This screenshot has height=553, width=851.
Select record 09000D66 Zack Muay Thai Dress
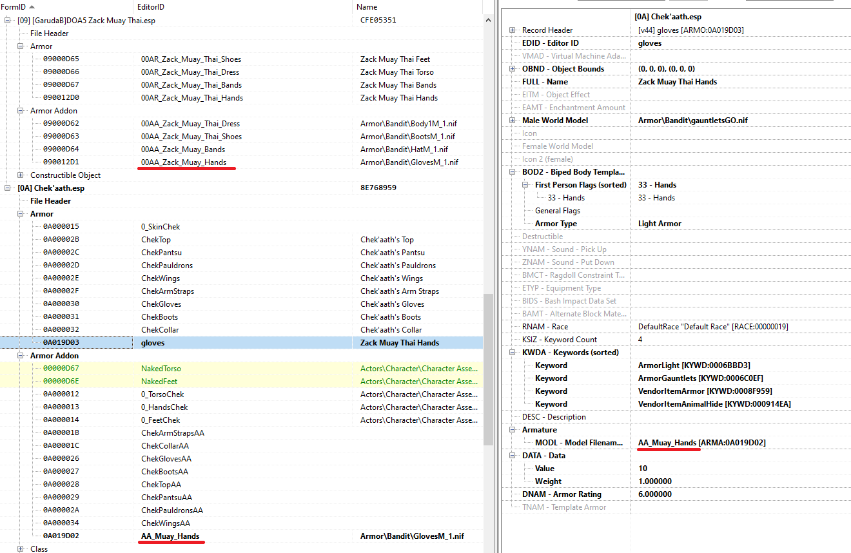pyautogui.click(x=241, y=72)
